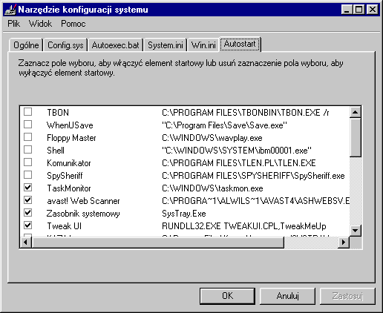
Task: Enable the TBON startup checkbox
Action: point(28,112)
